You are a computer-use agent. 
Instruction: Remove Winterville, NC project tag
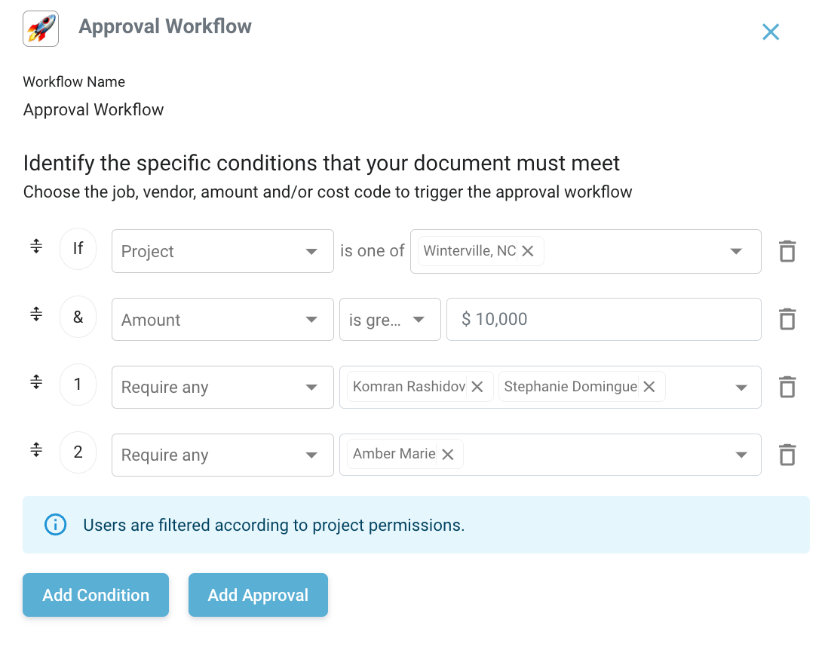coord(528,251)
